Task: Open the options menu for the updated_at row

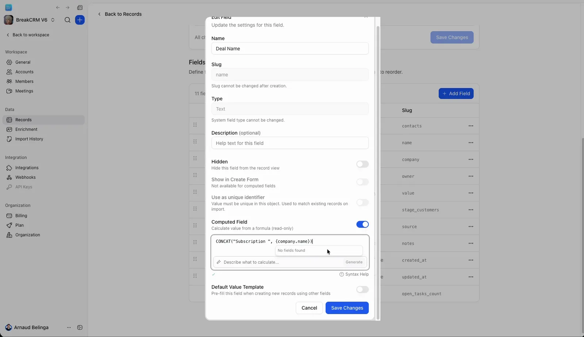Action: pos(471,277)
